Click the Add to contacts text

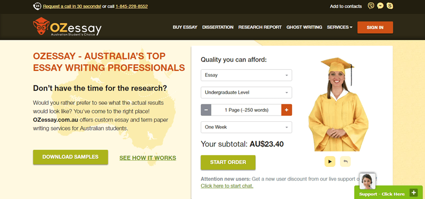[x=346, y=6]
